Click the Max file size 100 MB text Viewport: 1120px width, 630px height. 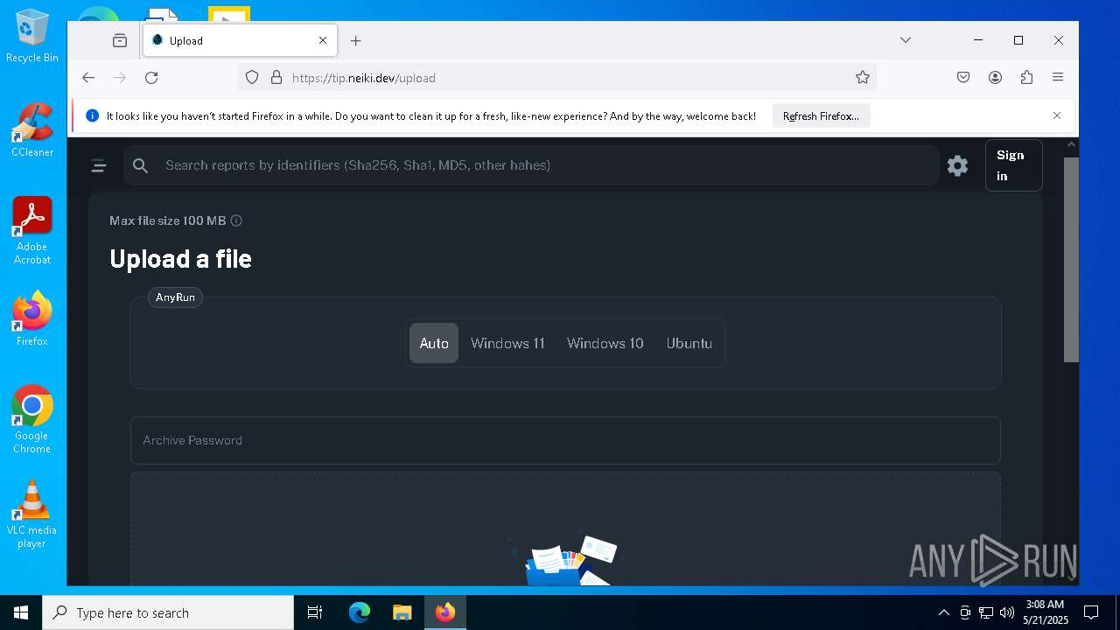[168, 220]
